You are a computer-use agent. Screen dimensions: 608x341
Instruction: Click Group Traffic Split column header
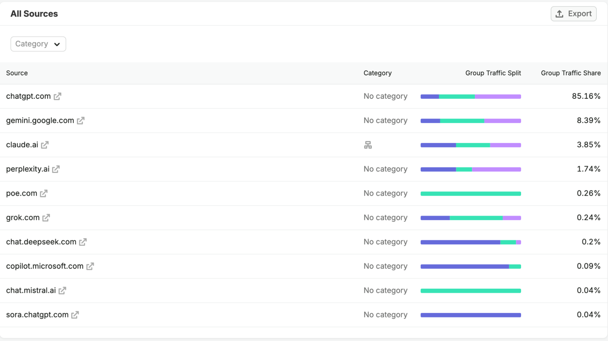click(493, 73)
